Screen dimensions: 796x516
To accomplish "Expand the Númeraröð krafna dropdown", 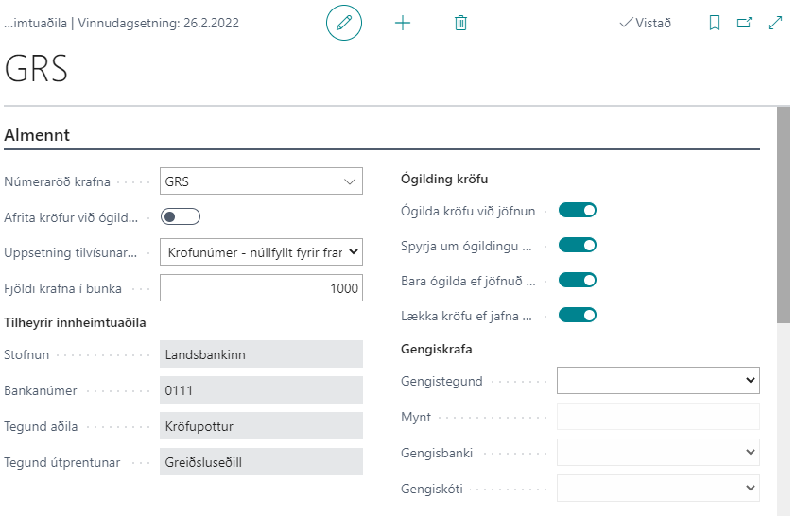I will pyautogui.click(x=348, y=181).
